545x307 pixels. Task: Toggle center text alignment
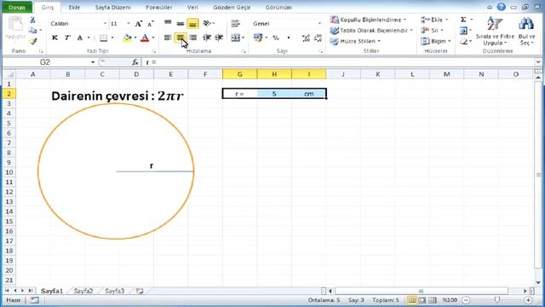click(181, 38)
